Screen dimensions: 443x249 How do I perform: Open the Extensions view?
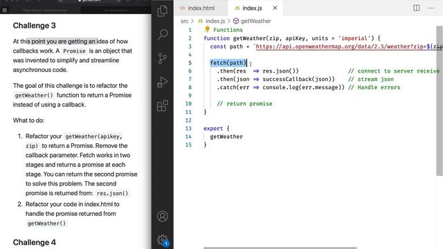[x=163, y=106]
